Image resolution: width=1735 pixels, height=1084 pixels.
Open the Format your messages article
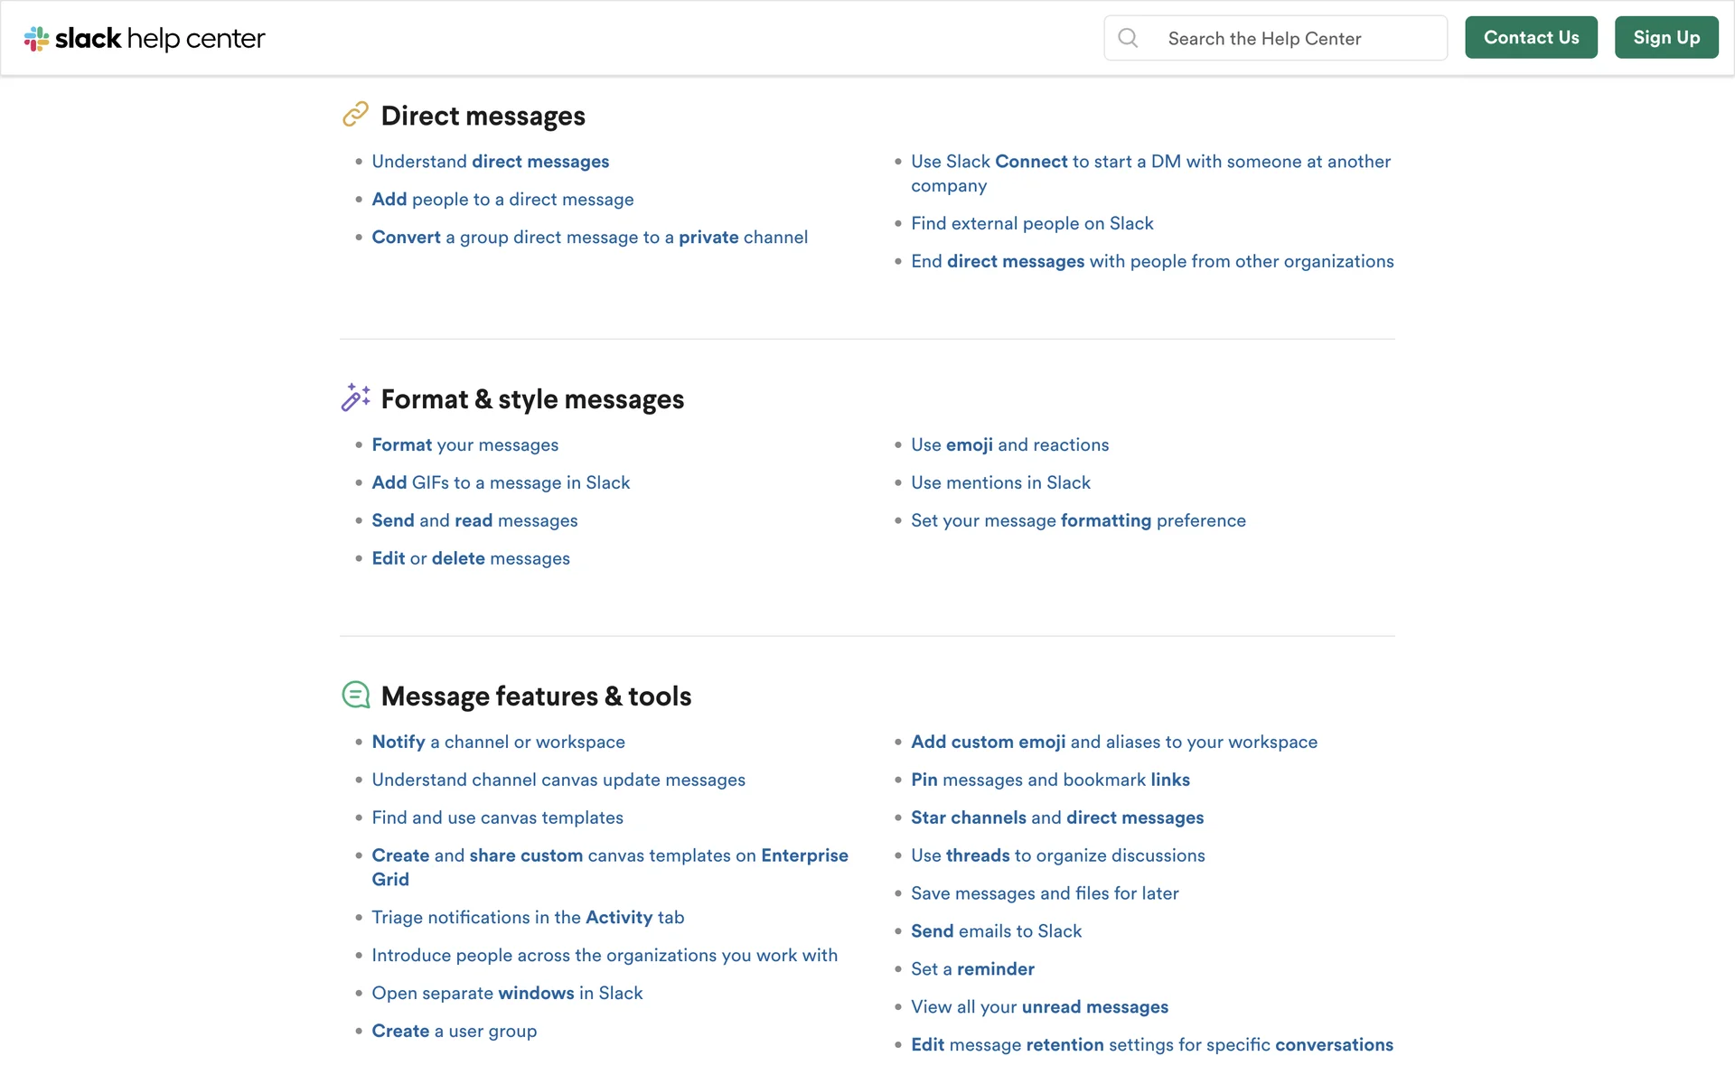point(464,445)
